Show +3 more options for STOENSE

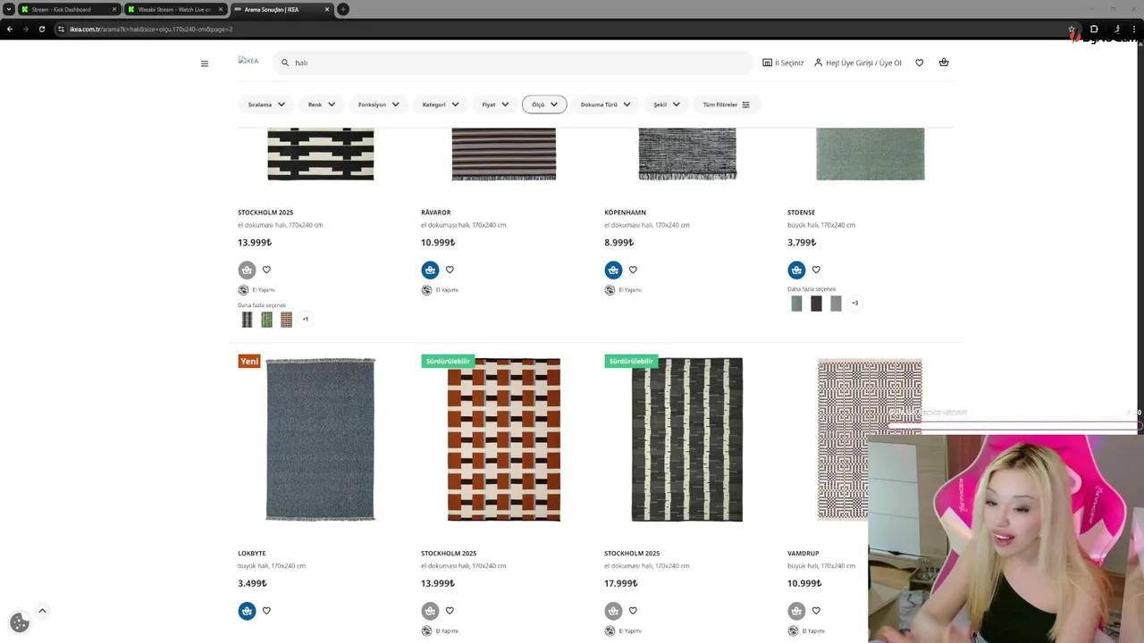855,303
